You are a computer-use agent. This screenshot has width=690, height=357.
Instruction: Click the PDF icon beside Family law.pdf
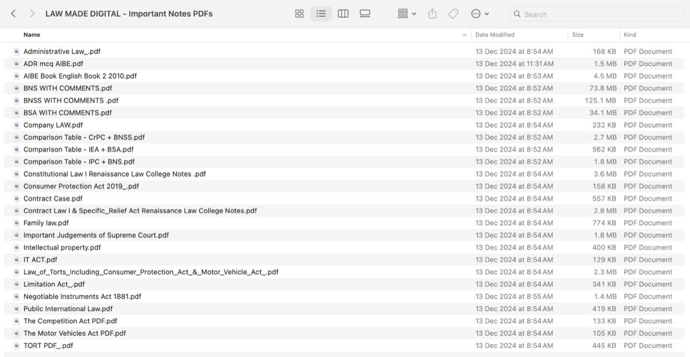16,223
